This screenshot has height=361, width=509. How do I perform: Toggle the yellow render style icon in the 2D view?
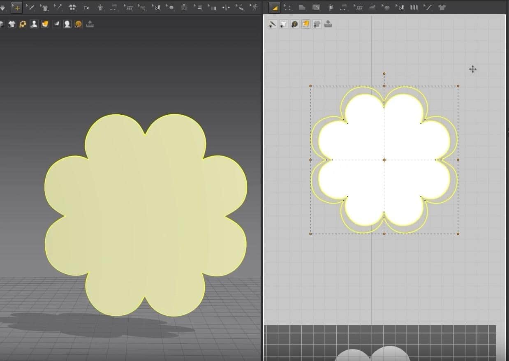click(x=306, y=24)
